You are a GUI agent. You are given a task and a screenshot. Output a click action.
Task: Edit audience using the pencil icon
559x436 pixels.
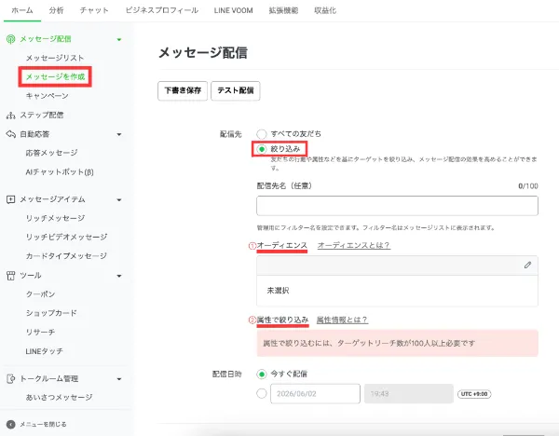pos(527,265)
